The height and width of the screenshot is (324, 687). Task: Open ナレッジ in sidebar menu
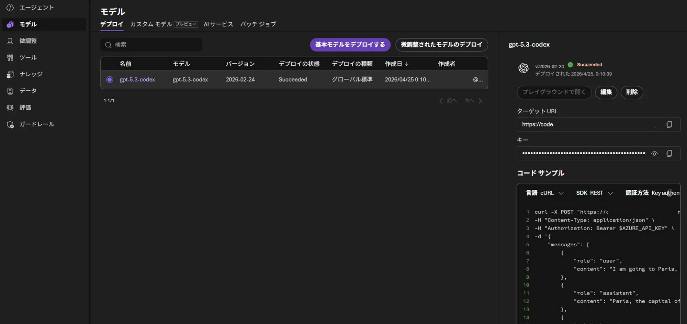pos(44,74)
